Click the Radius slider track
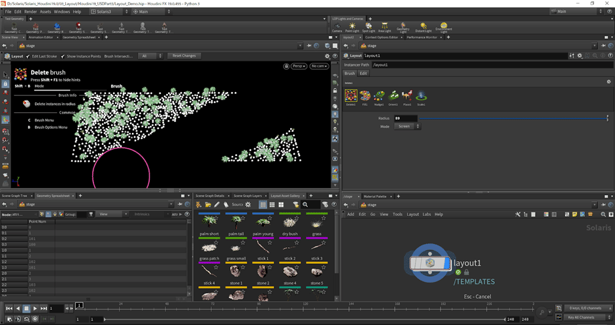Viewport: 615px width, 325px height. point(510,118)
